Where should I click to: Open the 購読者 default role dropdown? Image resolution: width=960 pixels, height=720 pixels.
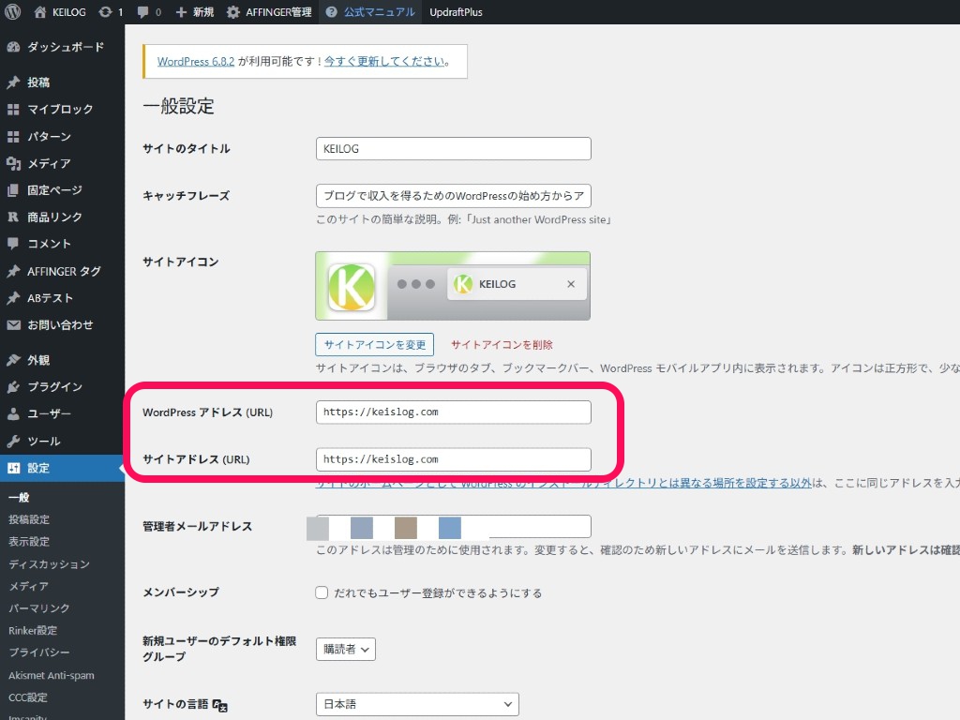346,649
